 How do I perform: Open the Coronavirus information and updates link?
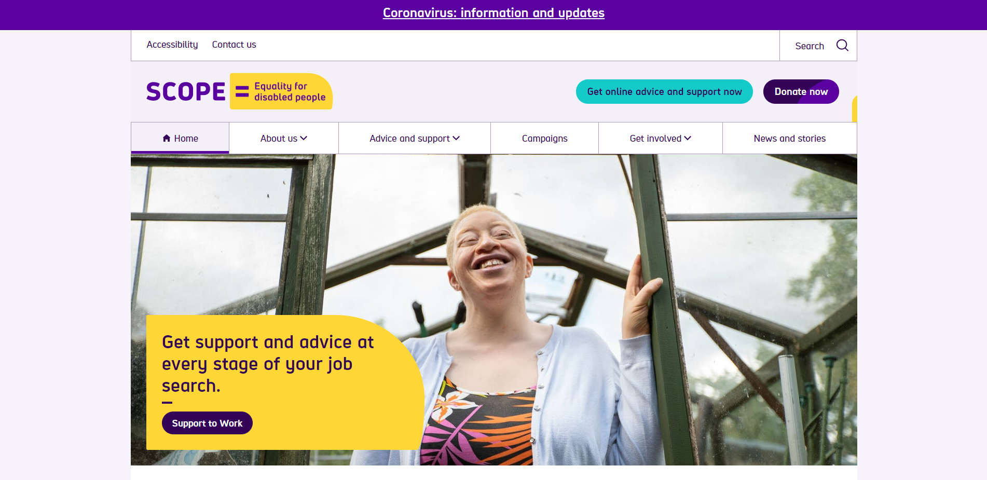point(493,13)
